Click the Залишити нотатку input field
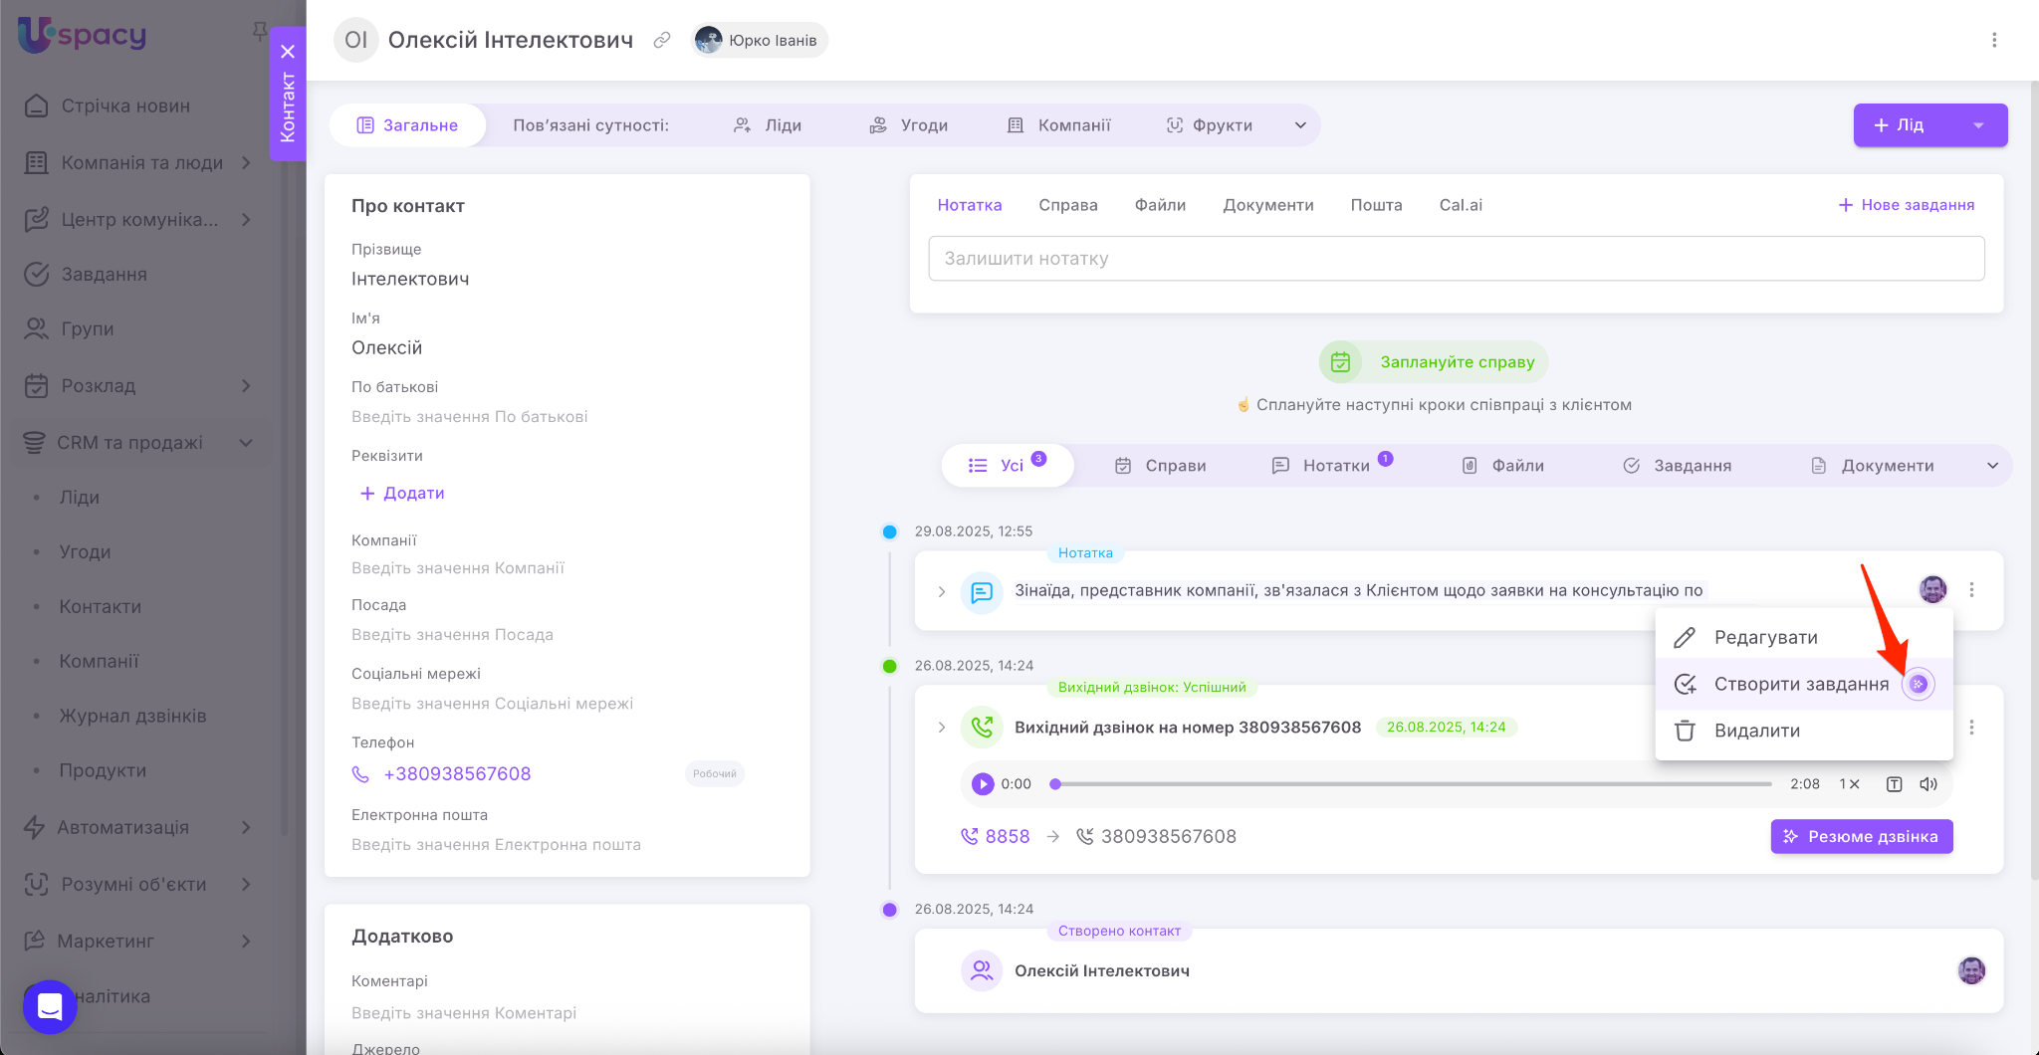 (x=1456, y=259)
